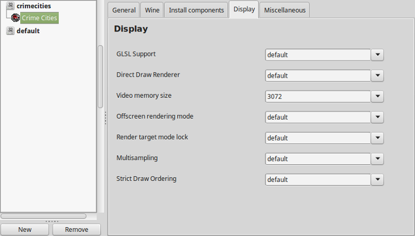Open the Render target mode lock dropdown
Screen dimensions: 415x236
click(x=378, y=138)
